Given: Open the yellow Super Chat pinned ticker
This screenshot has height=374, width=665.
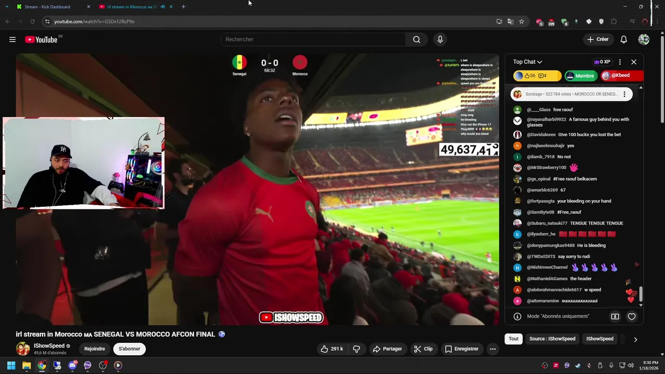Looking at the screenshot, I should [537, 76].
